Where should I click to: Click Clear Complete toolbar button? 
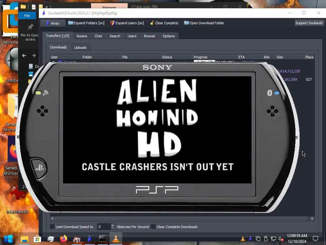(164, 23)
